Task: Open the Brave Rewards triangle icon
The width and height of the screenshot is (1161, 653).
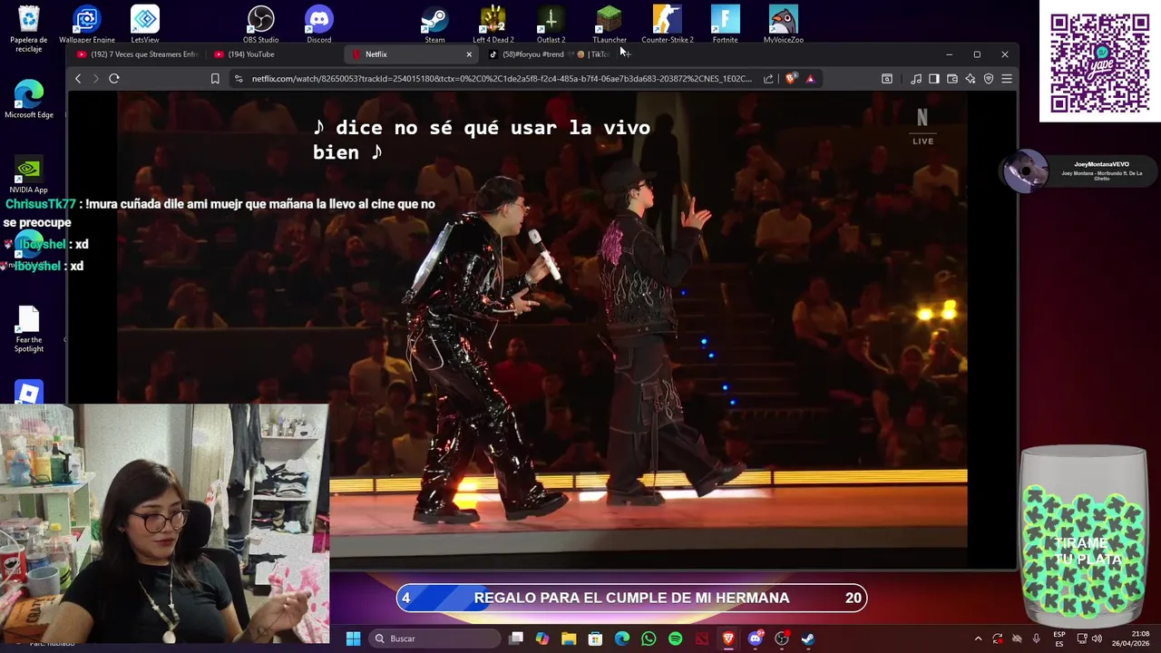Action: pos(810,79)
